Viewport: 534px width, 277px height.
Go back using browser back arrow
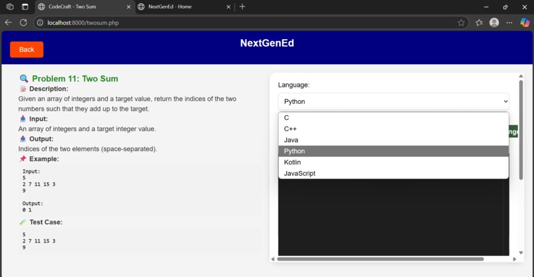pyautogui.click(x=8, y=23)
